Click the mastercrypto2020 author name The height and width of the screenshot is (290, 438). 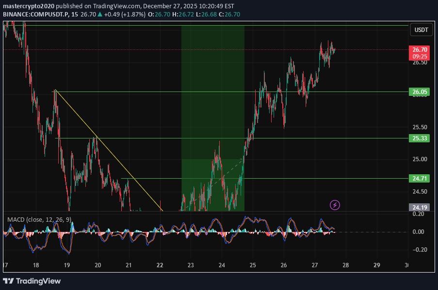pos(31,6)
